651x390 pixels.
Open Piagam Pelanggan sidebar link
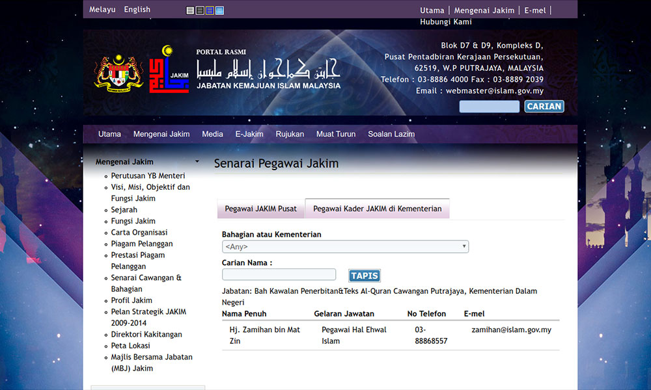141,244
